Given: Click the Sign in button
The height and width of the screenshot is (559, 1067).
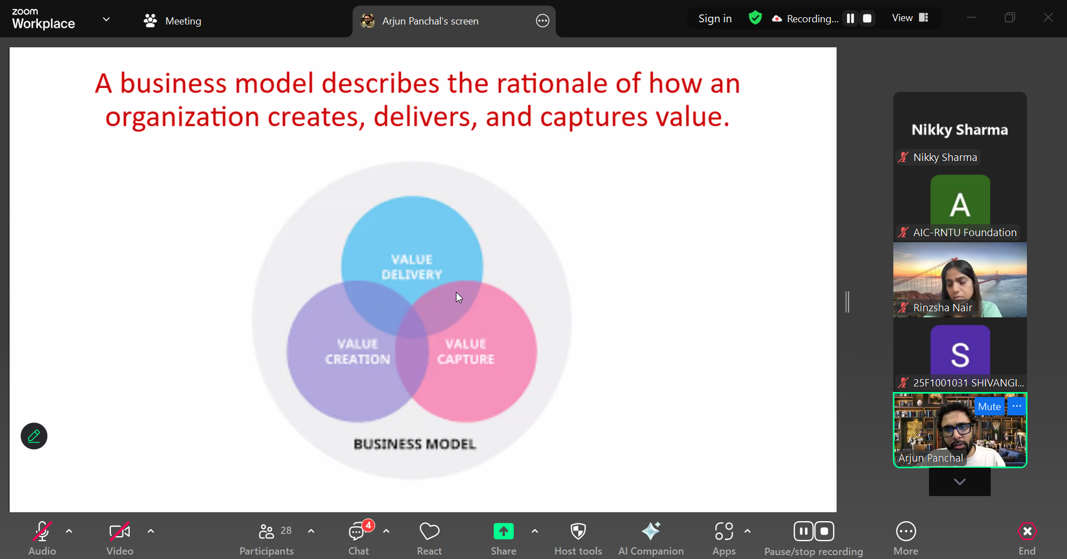Looking at the screenshot, I should 715,18.
